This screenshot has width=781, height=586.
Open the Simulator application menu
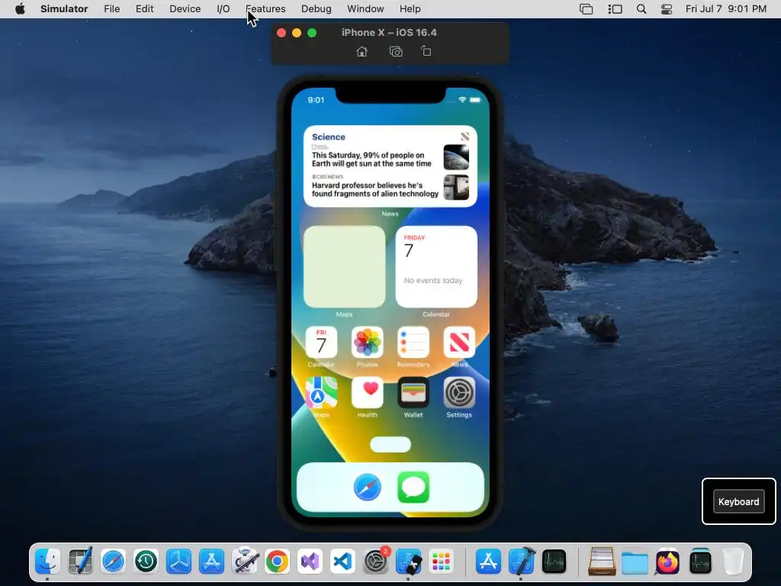pos(64,9)
